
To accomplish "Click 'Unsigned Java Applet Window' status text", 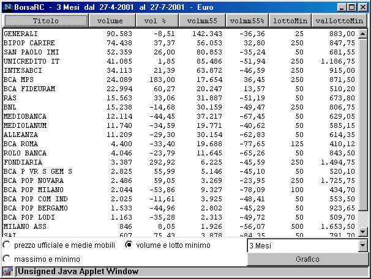I will (x=78, y=272).
